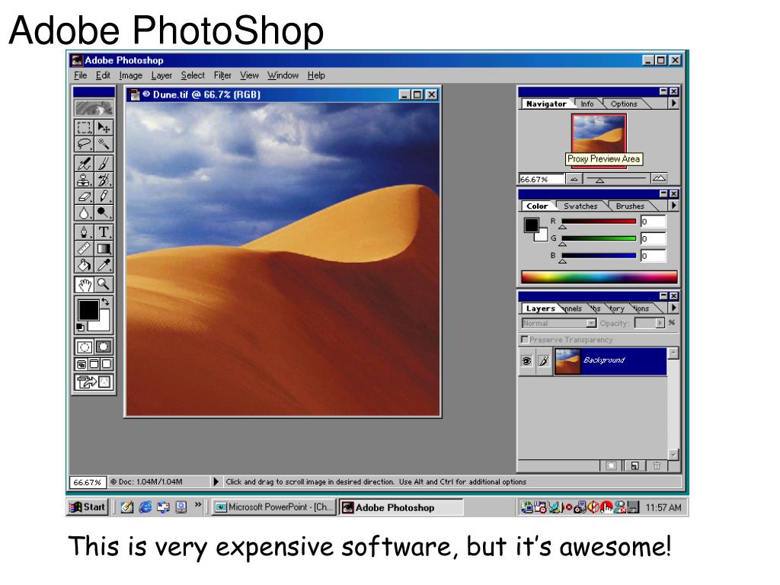Select the Magic Wand tool
This screenshot has height=585, width=780.
pyautogui.click(x=104, y=144)
